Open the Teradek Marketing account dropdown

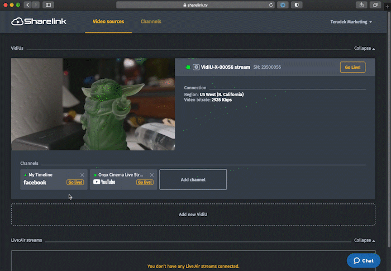click(x=351, y=22)
